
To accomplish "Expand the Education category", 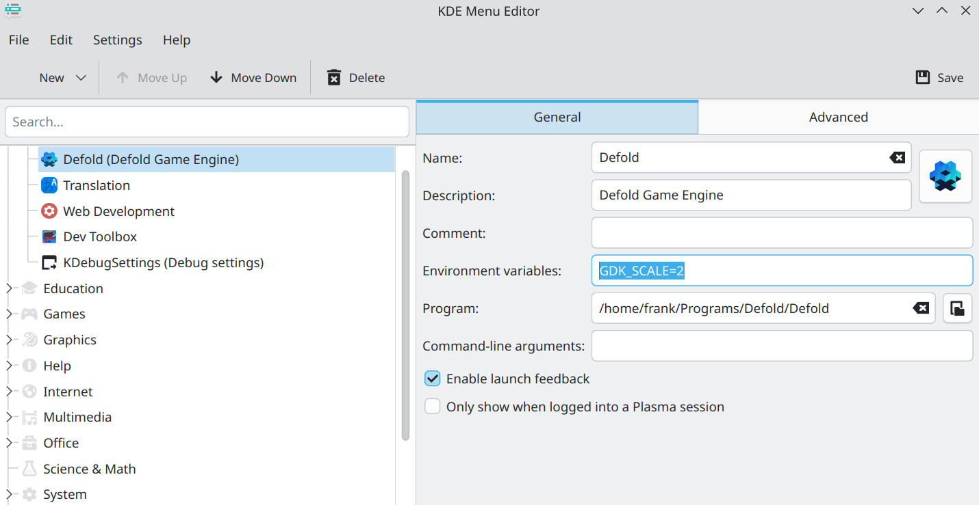I will [x=9, y=288].
